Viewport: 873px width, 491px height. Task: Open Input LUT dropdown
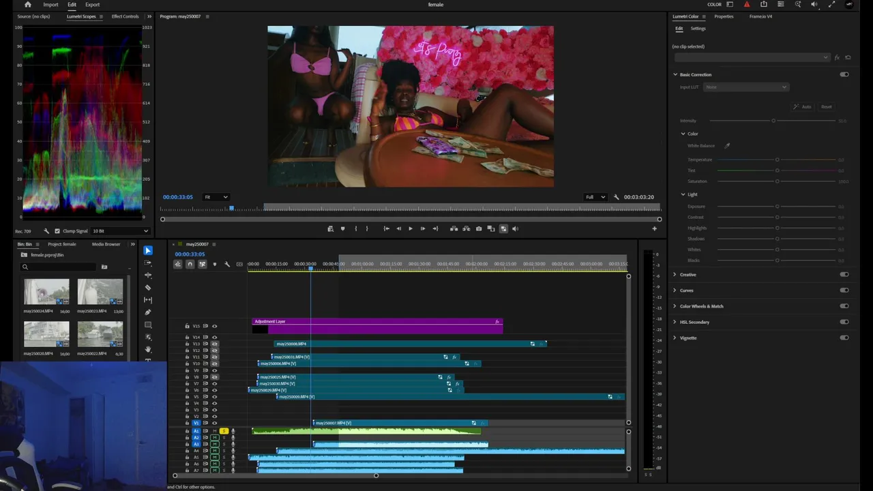point(746,87)
